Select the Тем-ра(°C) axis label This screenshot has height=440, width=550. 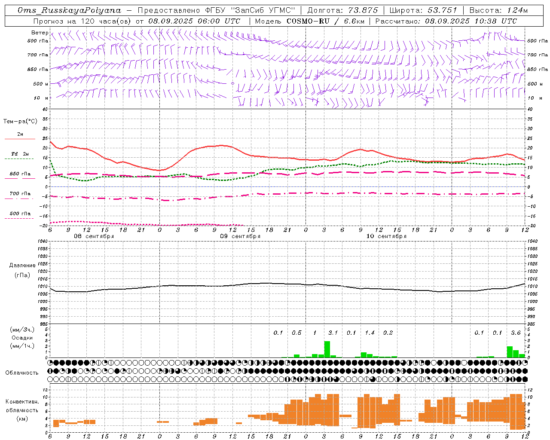click(x=20, y=122)
